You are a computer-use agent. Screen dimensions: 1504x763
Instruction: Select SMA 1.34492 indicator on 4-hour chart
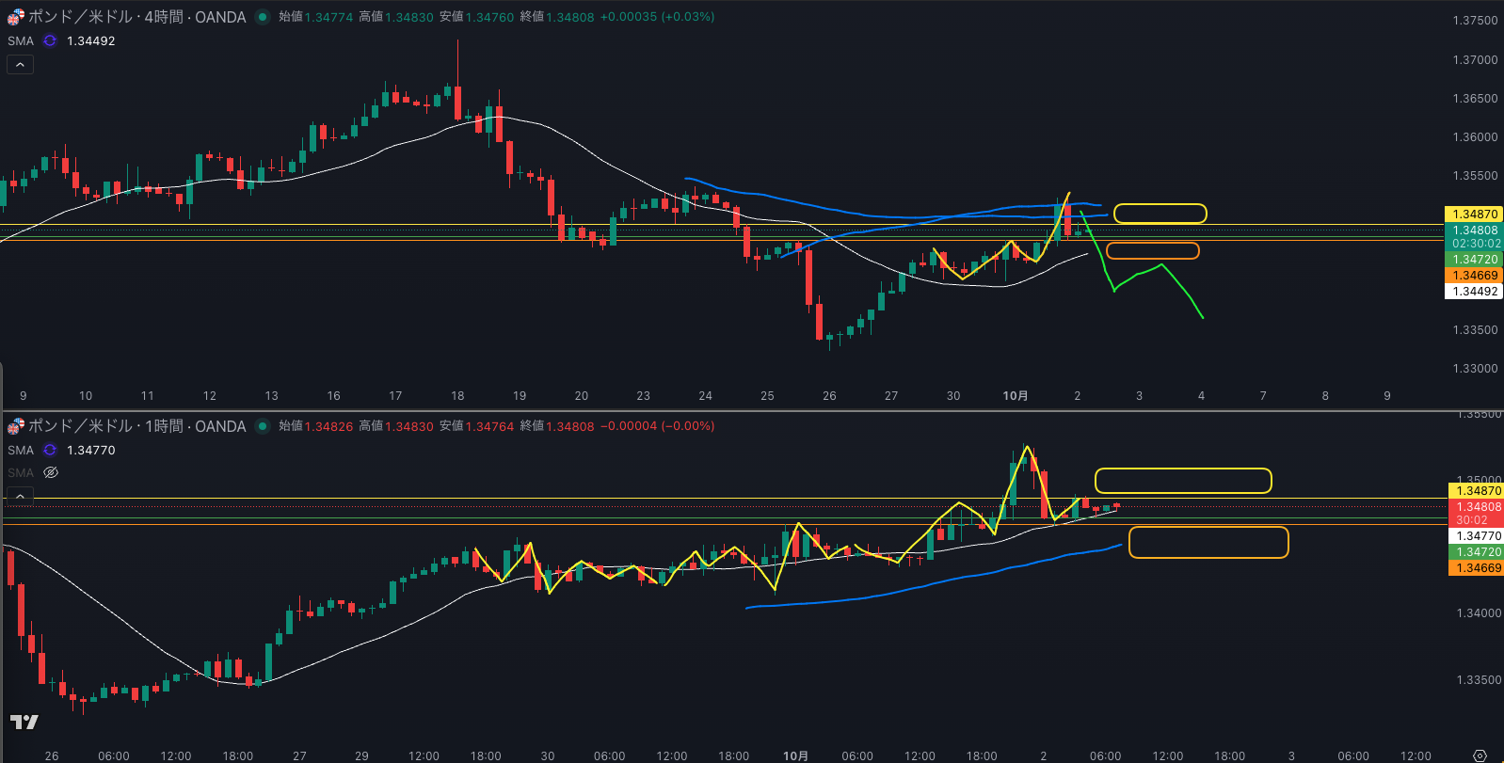point(21,40)
